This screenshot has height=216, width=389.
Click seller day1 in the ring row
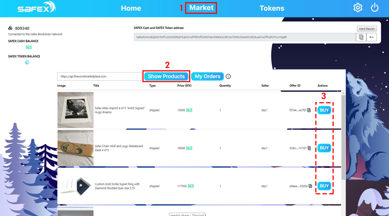(264, 186)
